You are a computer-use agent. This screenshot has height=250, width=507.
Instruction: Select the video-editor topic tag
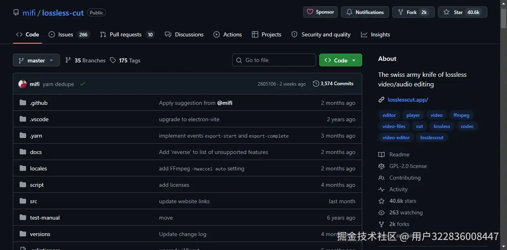(x=396, y=138)
